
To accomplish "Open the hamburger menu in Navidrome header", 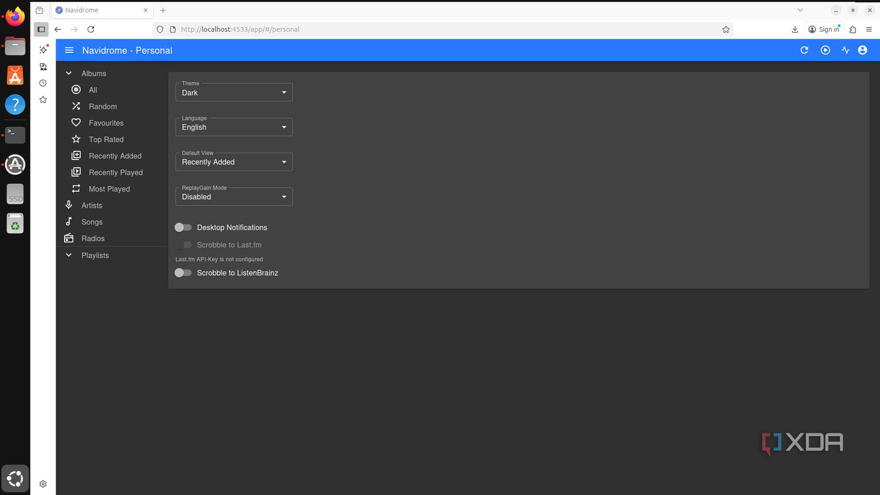I will pyautogui.click(x=69, y=50).
